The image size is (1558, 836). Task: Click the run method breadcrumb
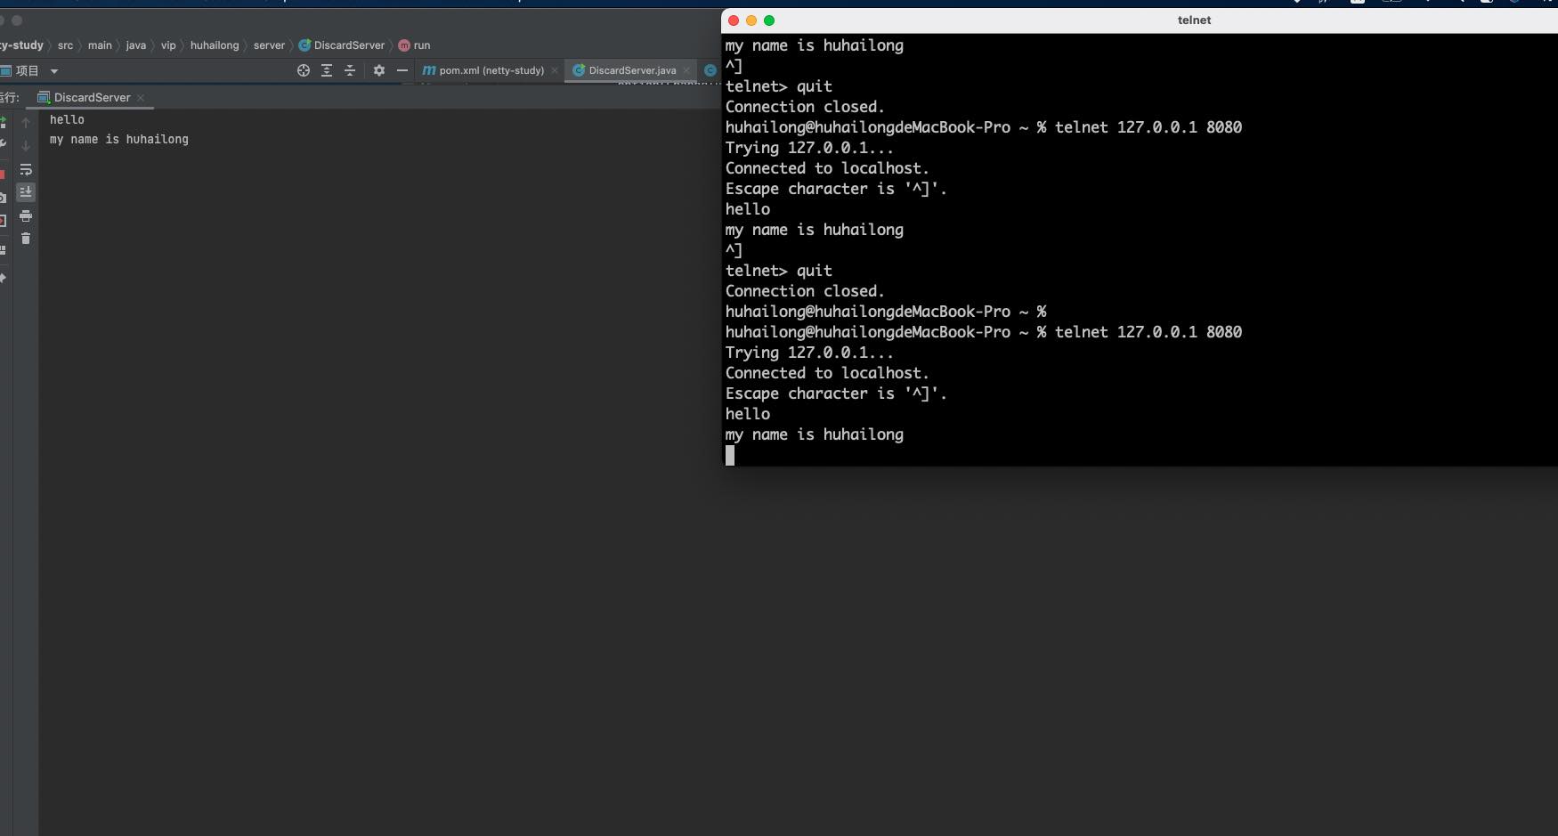point(415,45)
